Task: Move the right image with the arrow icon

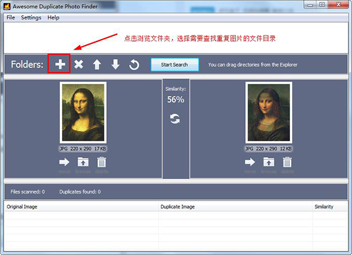Action: pos(250,162)
